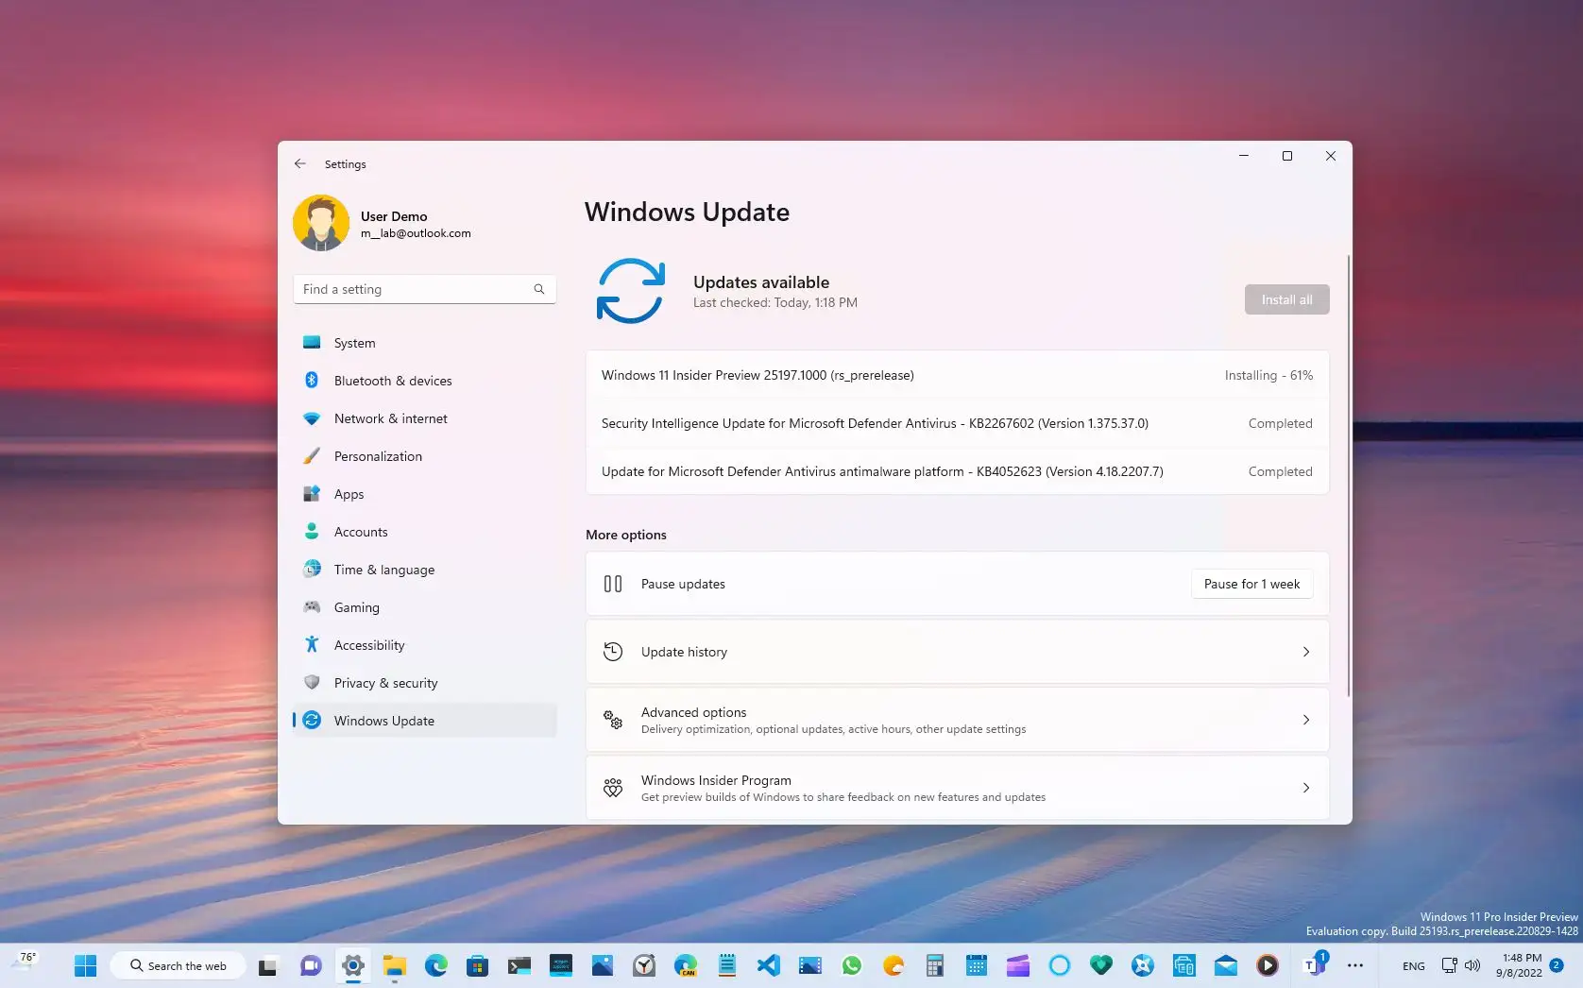Click the Gaming controller icon in sidebar
Image resolution: width=1583 pixels, height=988 pixels.
313,606
